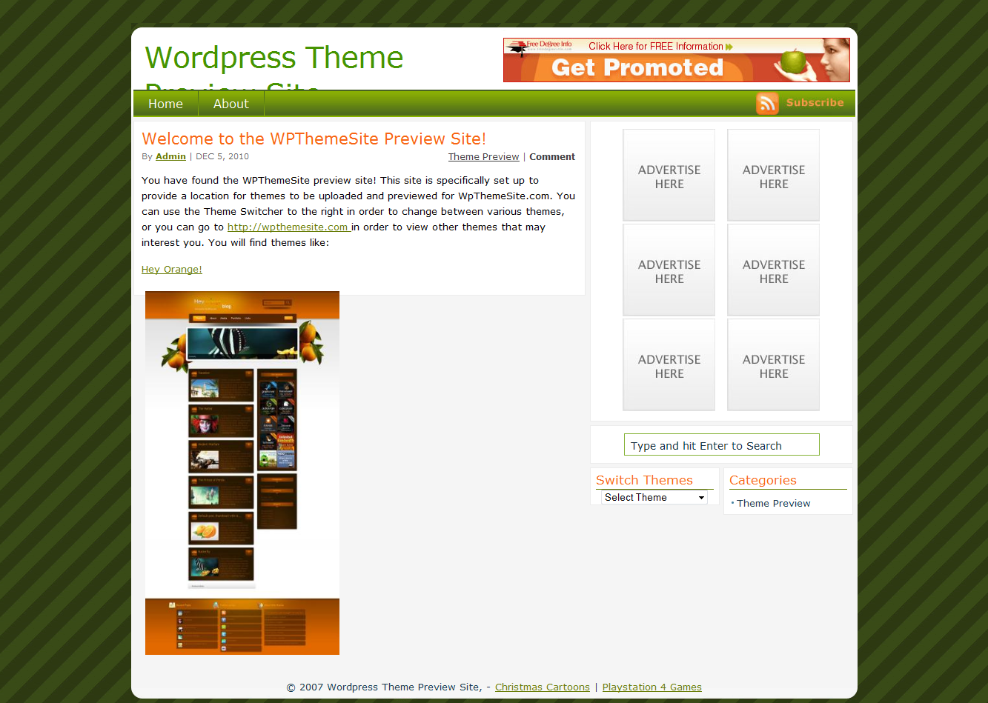Click Theme Preview link under post title

483,156
